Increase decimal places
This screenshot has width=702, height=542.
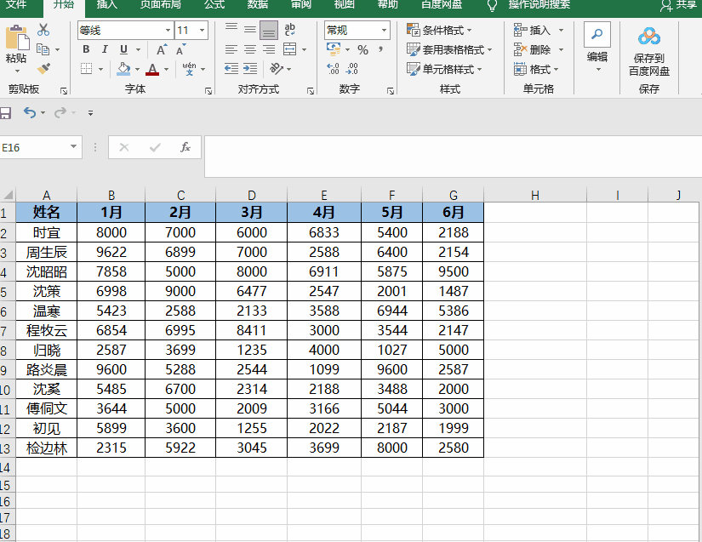click(x=333, y=68)
